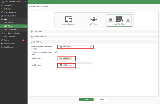This screenshot has height=104, width=160.
Task: Click the Network sidebar icon
Action: point(2,9)
